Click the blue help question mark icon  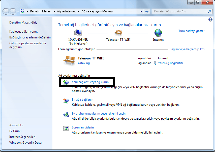(x=210, y=19)
